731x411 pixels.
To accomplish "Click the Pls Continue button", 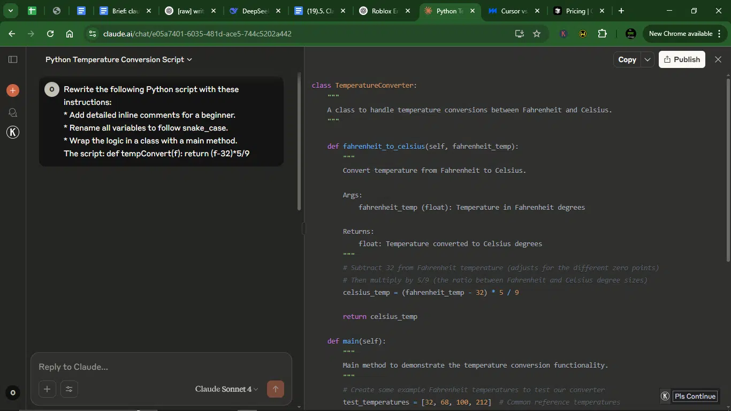I will [695, 396].
